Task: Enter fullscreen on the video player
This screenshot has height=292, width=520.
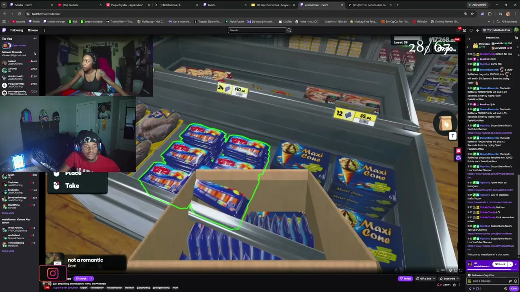Action: pyautogui.click(x=461, y=270)
